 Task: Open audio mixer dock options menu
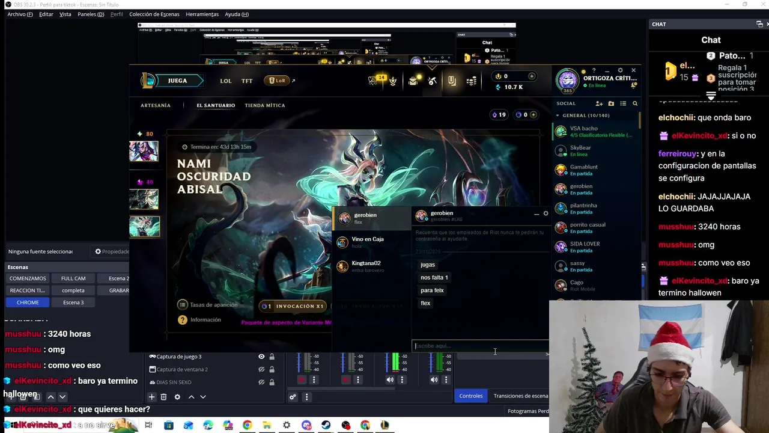306,397
